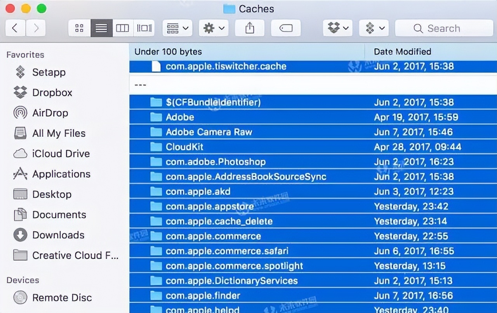Switch to column view

(122, 28)
